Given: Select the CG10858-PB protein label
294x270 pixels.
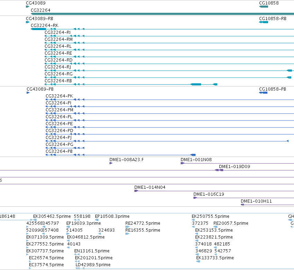Looking at the screenshot, I should click(x=273, y=89).
